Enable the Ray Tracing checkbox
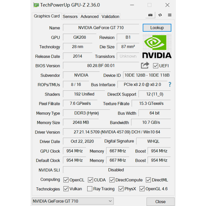This screenshot has height=206, width=206. [90, 189]
